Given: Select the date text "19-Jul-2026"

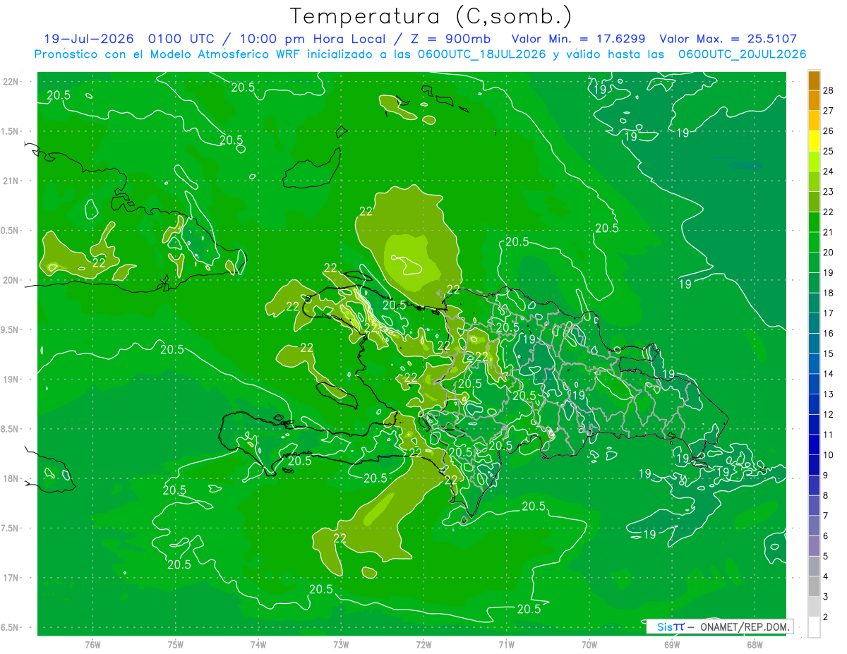Looking at the screenshot, I should 88,39.
